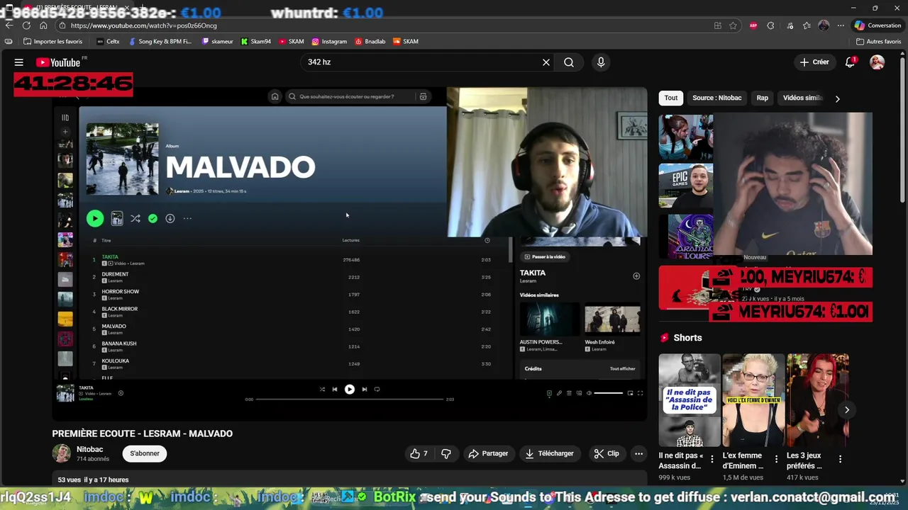
Task: Open the Nitobac channel avatar
Action: [62, 453]
